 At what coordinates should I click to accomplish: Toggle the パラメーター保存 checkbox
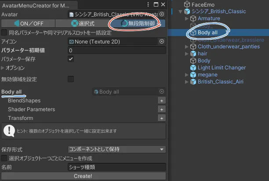(x=71, y=59)
